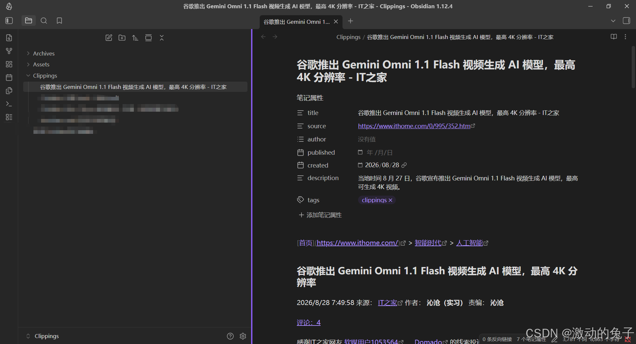Create a new note
This screenshot has width=636, height=344.
coord(109,38)
